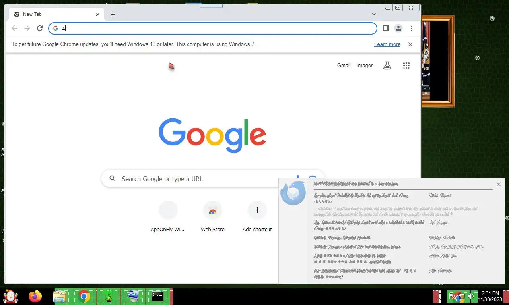Image resolution: width=509 pixels, height=305 pixels.
Task: Reload the current Chrome page
Action: coord(40,28)
